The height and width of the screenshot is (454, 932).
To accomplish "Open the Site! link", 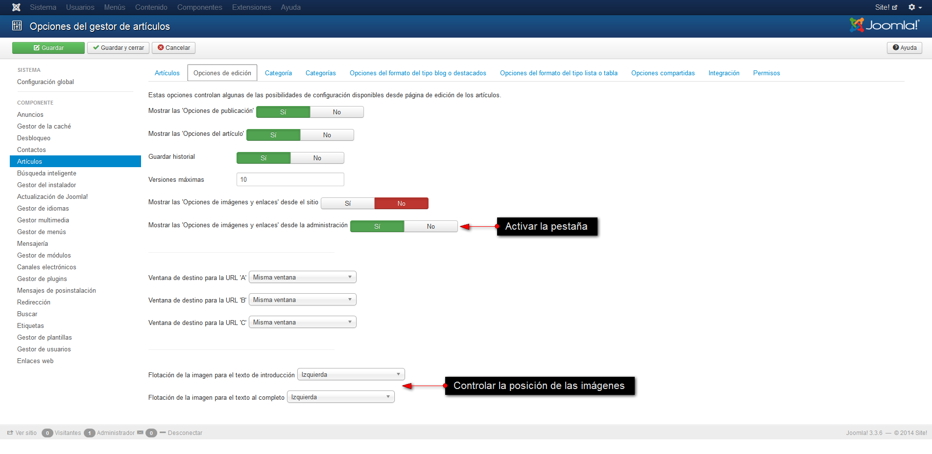I will 886,7.
